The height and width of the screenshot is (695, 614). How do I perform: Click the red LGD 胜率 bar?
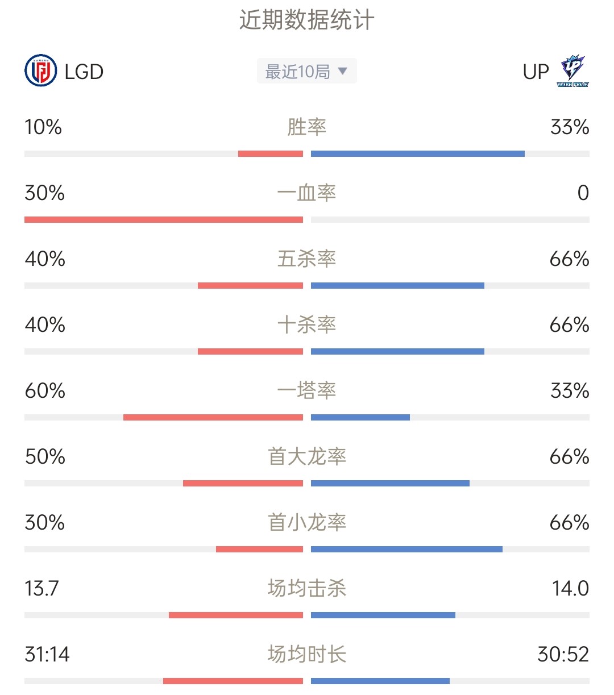click(271, 154)
